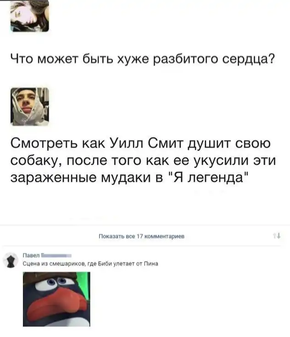
Task: Show all 17 comments
Action: coord(142,236)
